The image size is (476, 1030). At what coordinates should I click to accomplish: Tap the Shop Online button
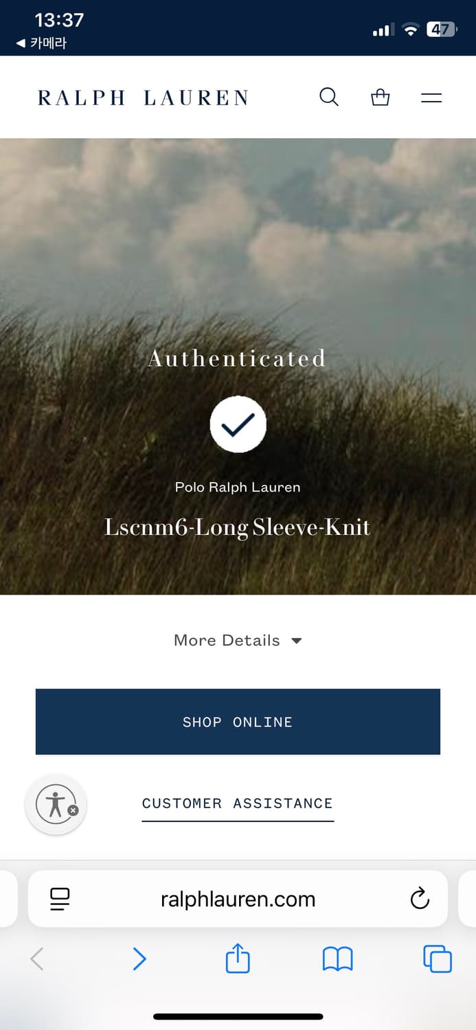click(238, 722)
